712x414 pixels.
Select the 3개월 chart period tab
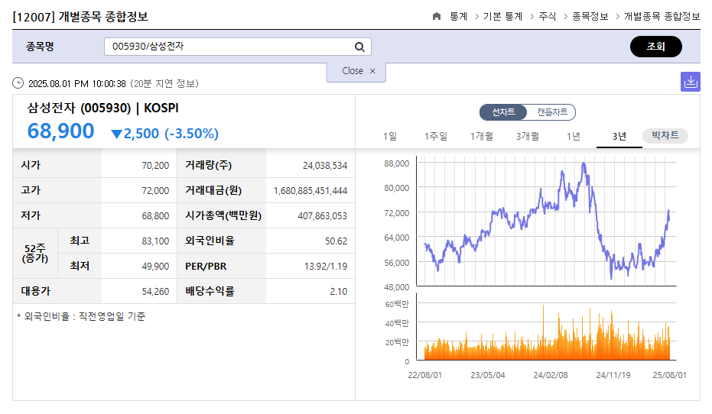pos(528,136)
